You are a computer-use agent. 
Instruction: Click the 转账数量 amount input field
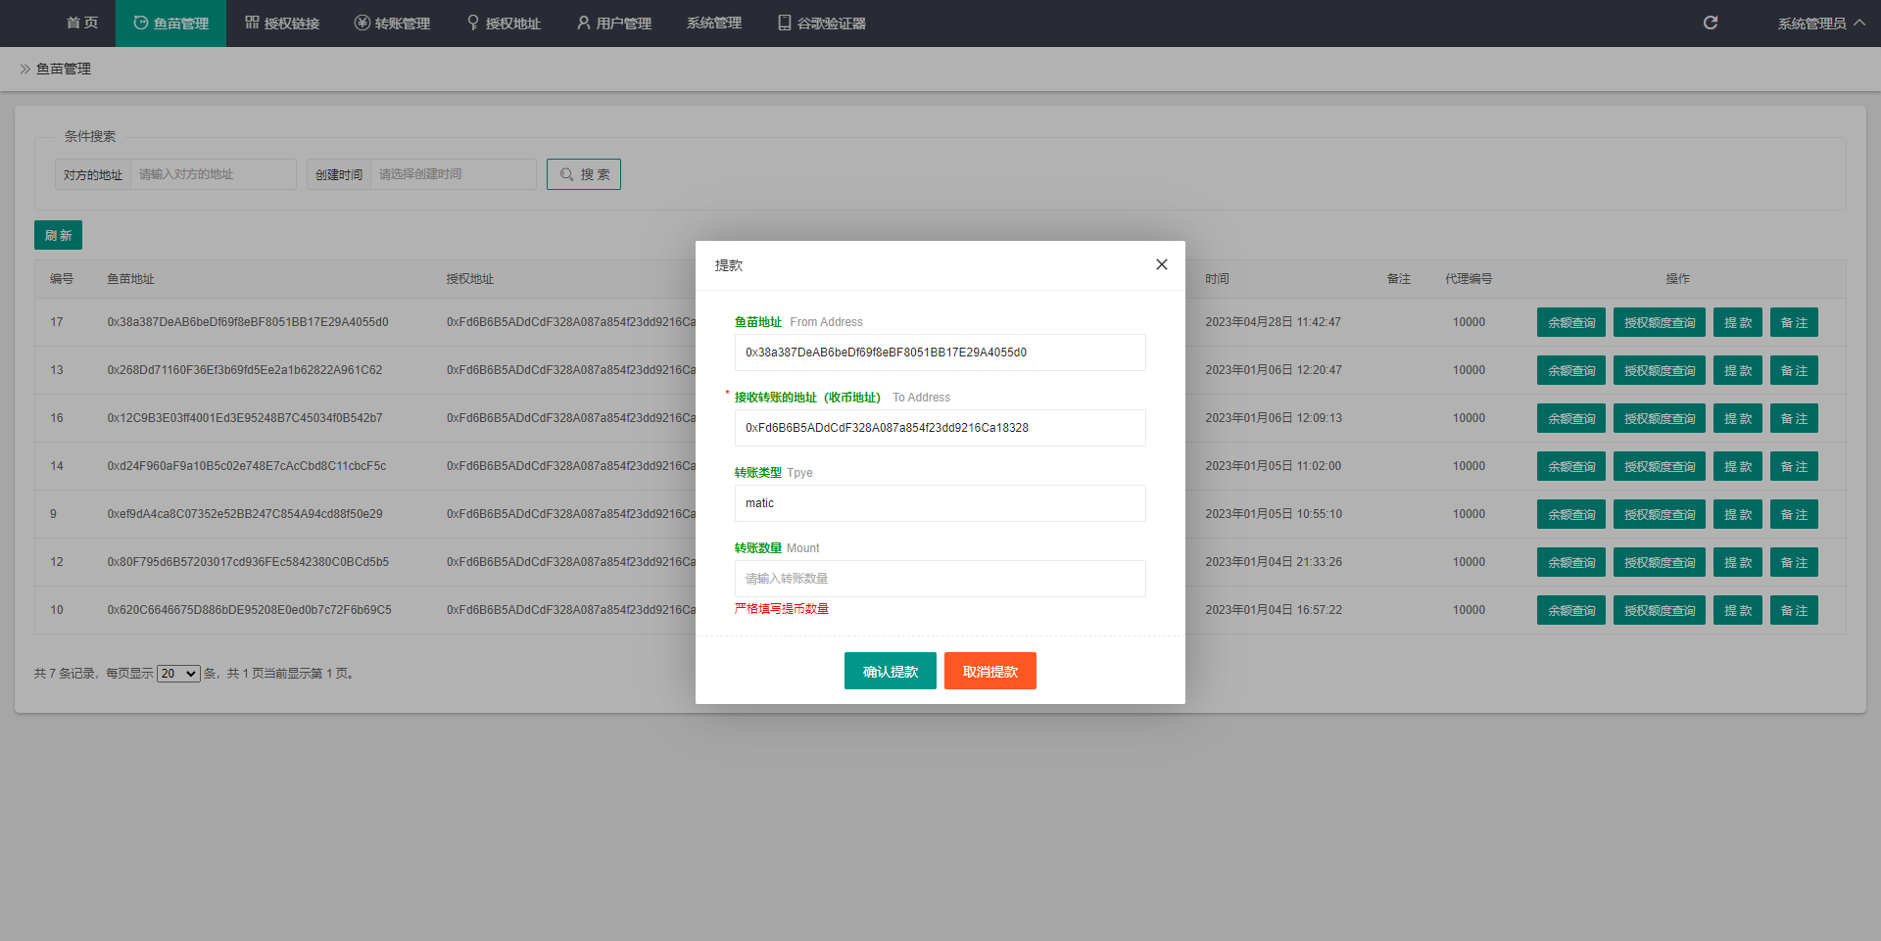(940, 579)
